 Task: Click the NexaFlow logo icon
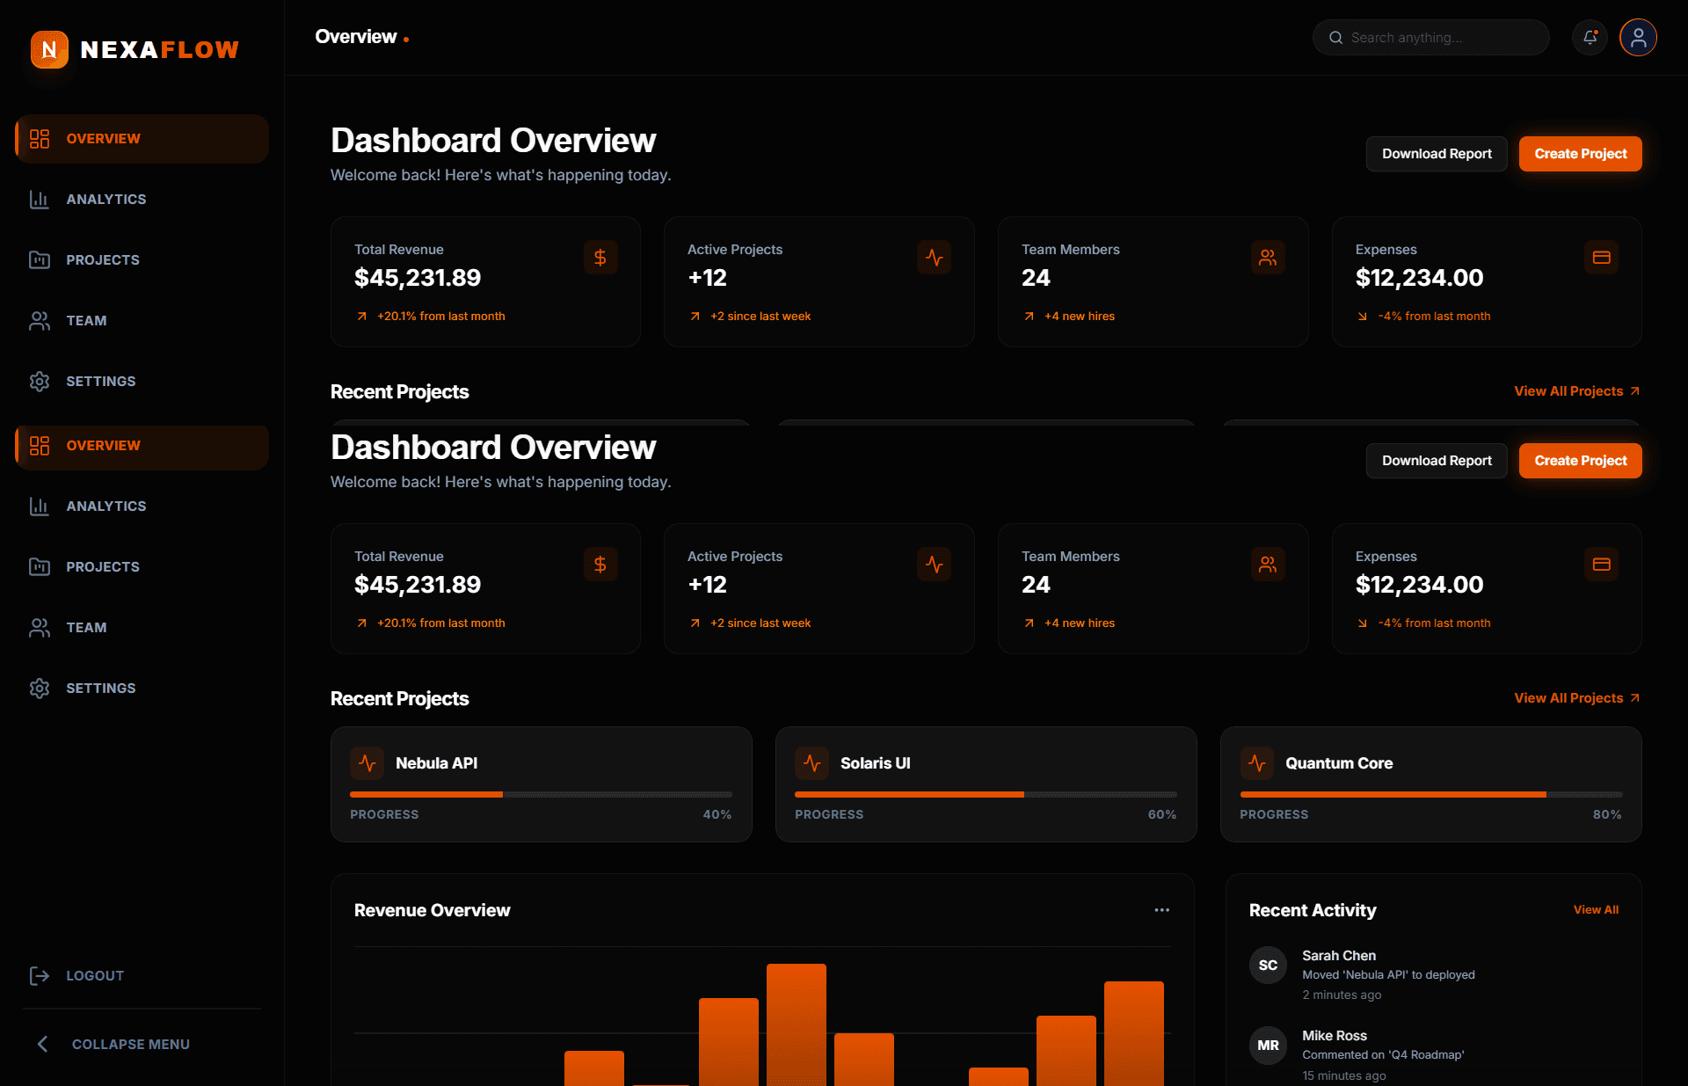(49, 49)
